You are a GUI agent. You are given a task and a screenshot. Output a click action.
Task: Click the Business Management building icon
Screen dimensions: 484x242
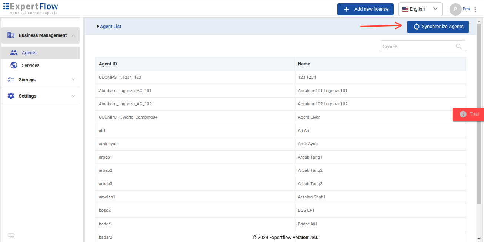pyautogui.click(x=11, y=35)
